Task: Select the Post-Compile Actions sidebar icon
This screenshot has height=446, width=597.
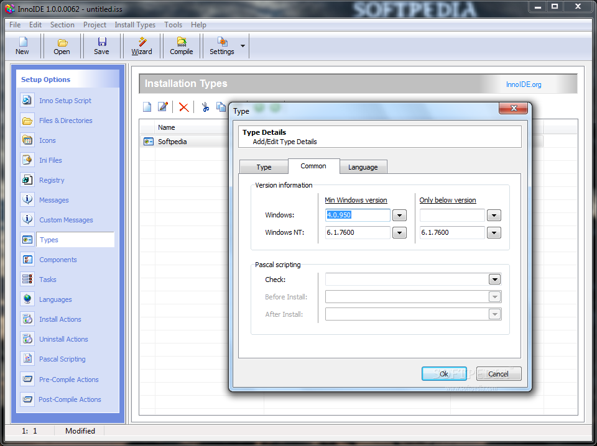Action: click(x=27, y=399)
